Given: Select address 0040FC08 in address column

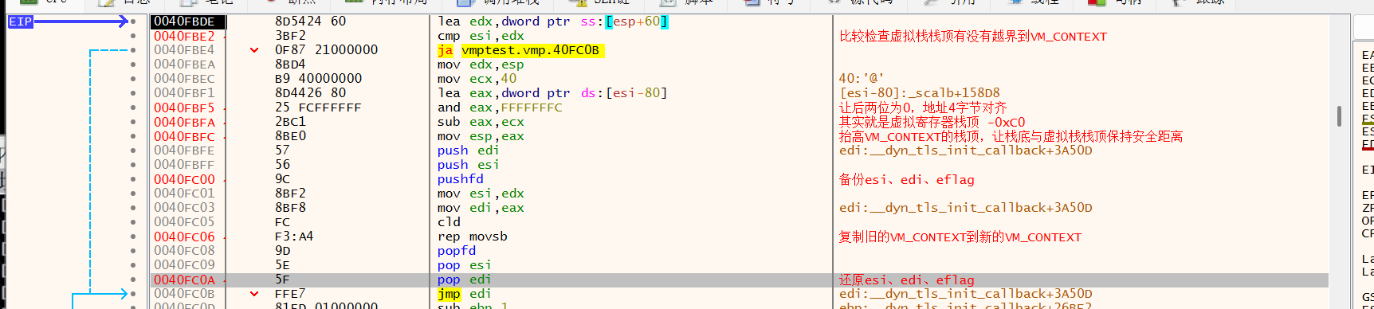Looking at the screenshot, I should pyautogui.click(x=184, y=251).
